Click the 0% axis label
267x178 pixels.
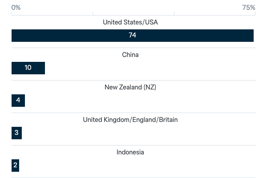(x=16, y=8)
